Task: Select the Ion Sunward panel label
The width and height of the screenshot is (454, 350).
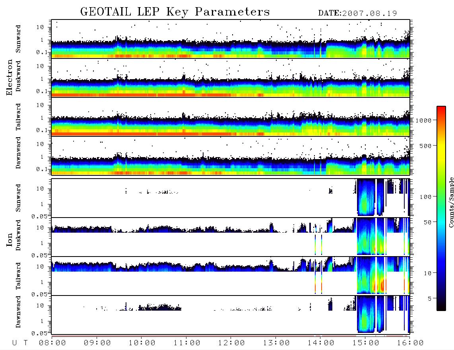Action: tap(18, 198)
